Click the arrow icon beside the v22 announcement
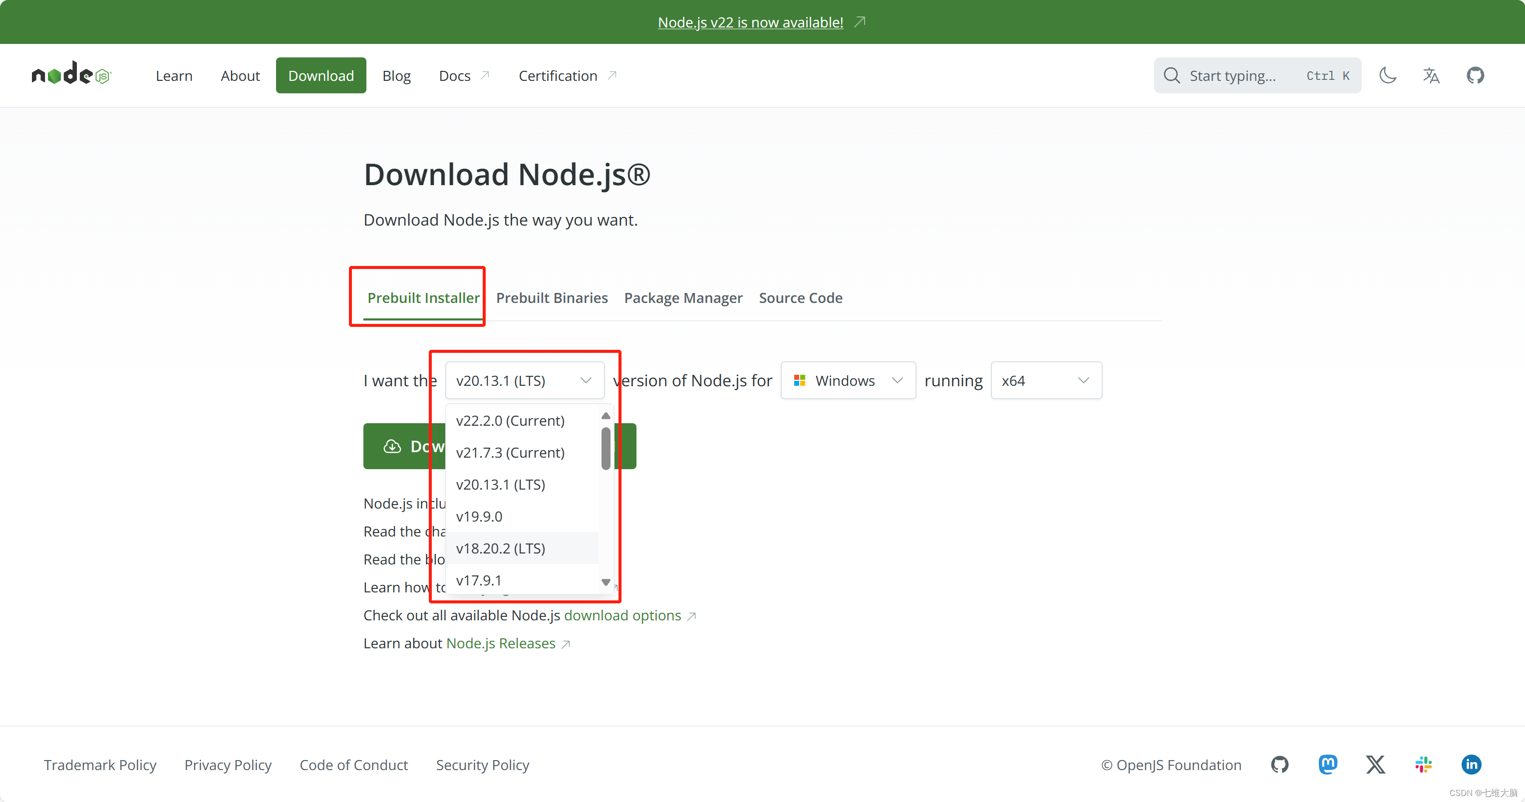Image resolution: width=1525 pixels, height=802 pixels. (860, 22)
